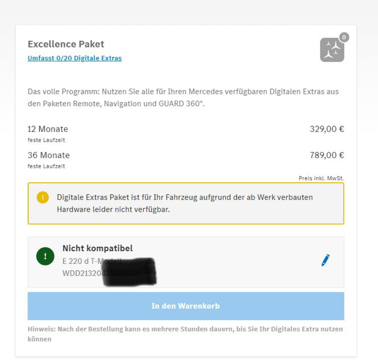Click the 329,00 € price
The height and width of the screenshot is (363, 378).
327,129
